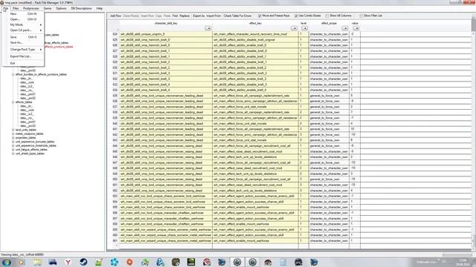Expand unit_fatigue_effects_tables tree node

click(x=13, y=150)
